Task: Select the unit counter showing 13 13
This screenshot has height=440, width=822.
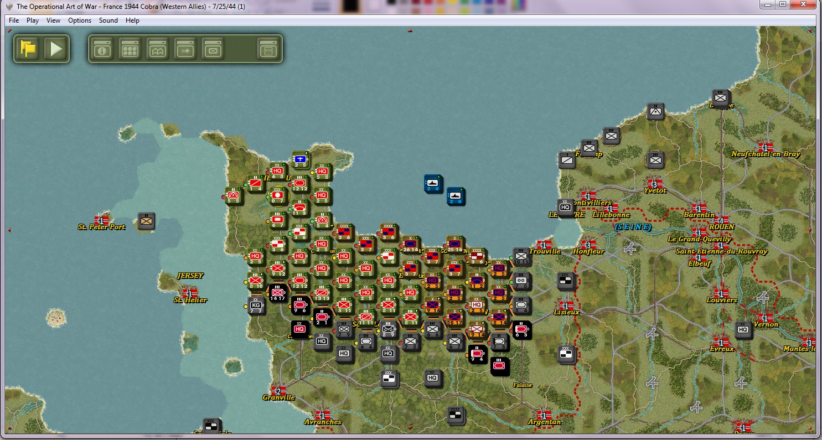Action: coord(322,293)
